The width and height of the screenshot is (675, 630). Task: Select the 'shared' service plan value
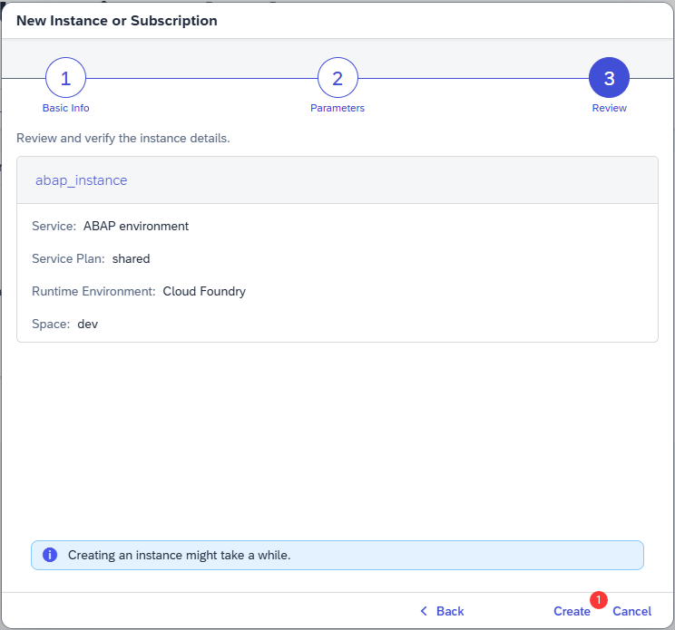(x=132, y=259)
